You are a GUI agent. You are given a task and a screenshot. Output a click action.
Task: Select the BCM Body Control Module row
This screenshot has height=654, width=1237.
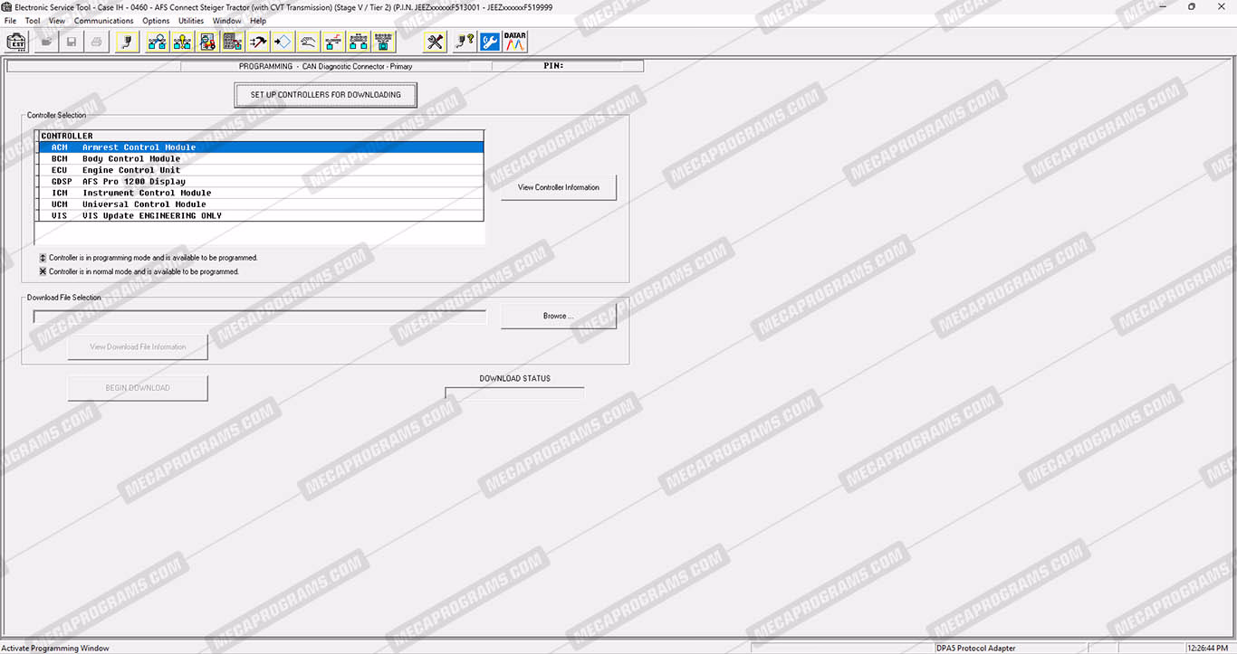pyautogui.click(x=261, y=159)
